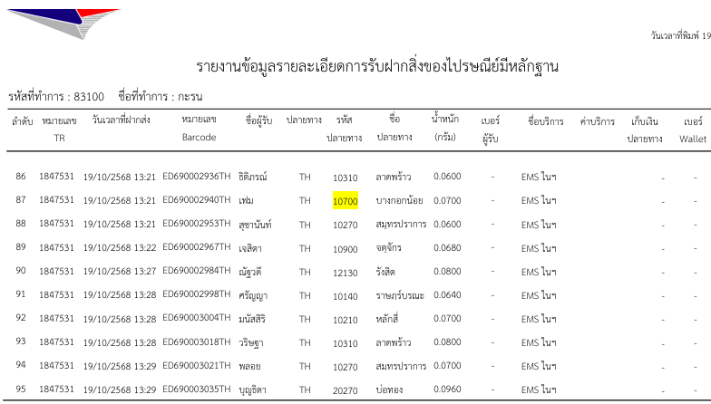The image size is (711, 404).
Task: Click the ชื่อผู้รับ column header
Action: click(258, 120)
